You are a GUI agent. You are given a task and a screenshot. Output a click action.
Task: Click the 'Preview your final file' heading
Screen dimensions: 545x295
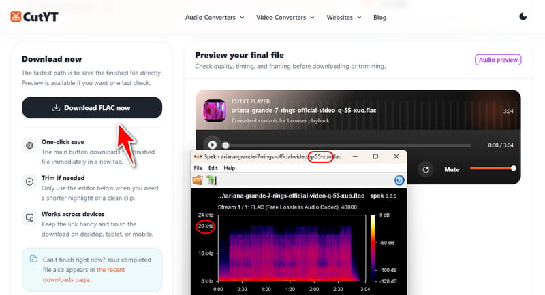click(x=239, y=55)
